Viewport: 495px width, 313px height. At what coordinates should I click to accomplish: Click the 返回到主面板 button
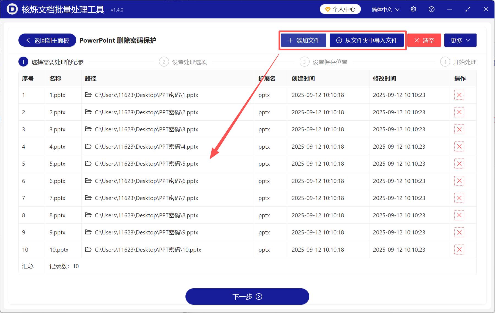47,40
